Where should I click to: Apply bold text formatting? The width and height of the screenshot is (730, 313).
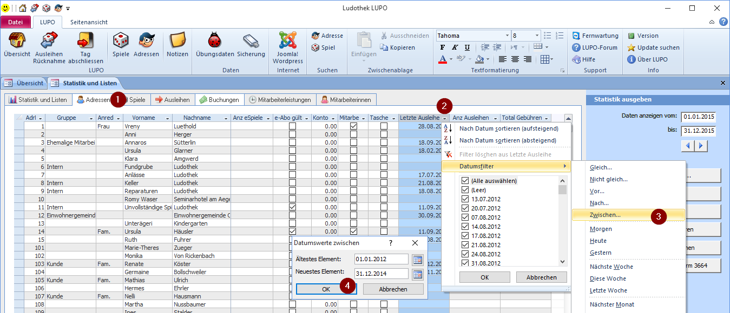[x=443, y=47]
